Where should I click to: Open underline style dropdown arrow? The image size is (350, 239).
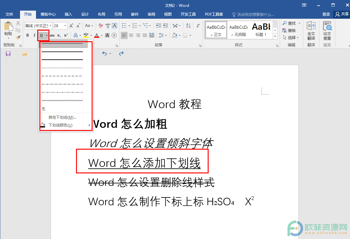46,35
